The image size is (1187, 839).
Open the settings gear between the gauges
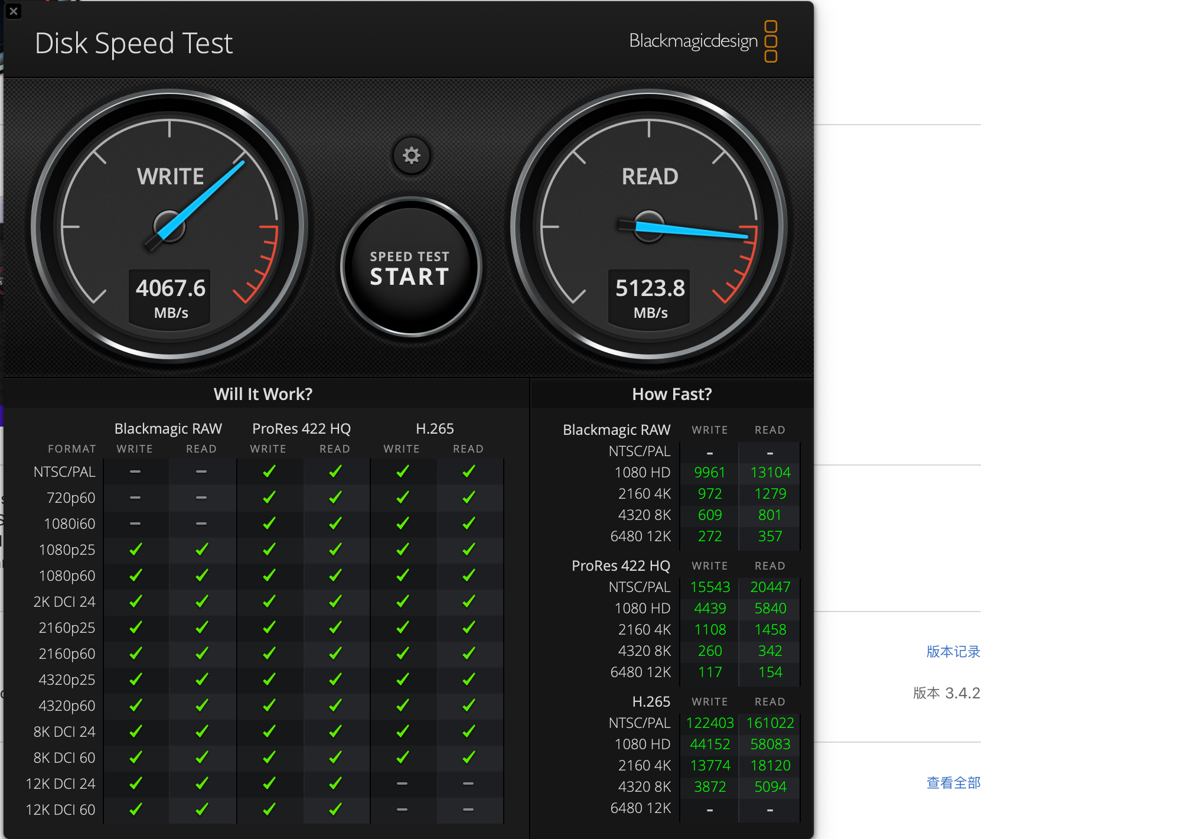[411, 155]
